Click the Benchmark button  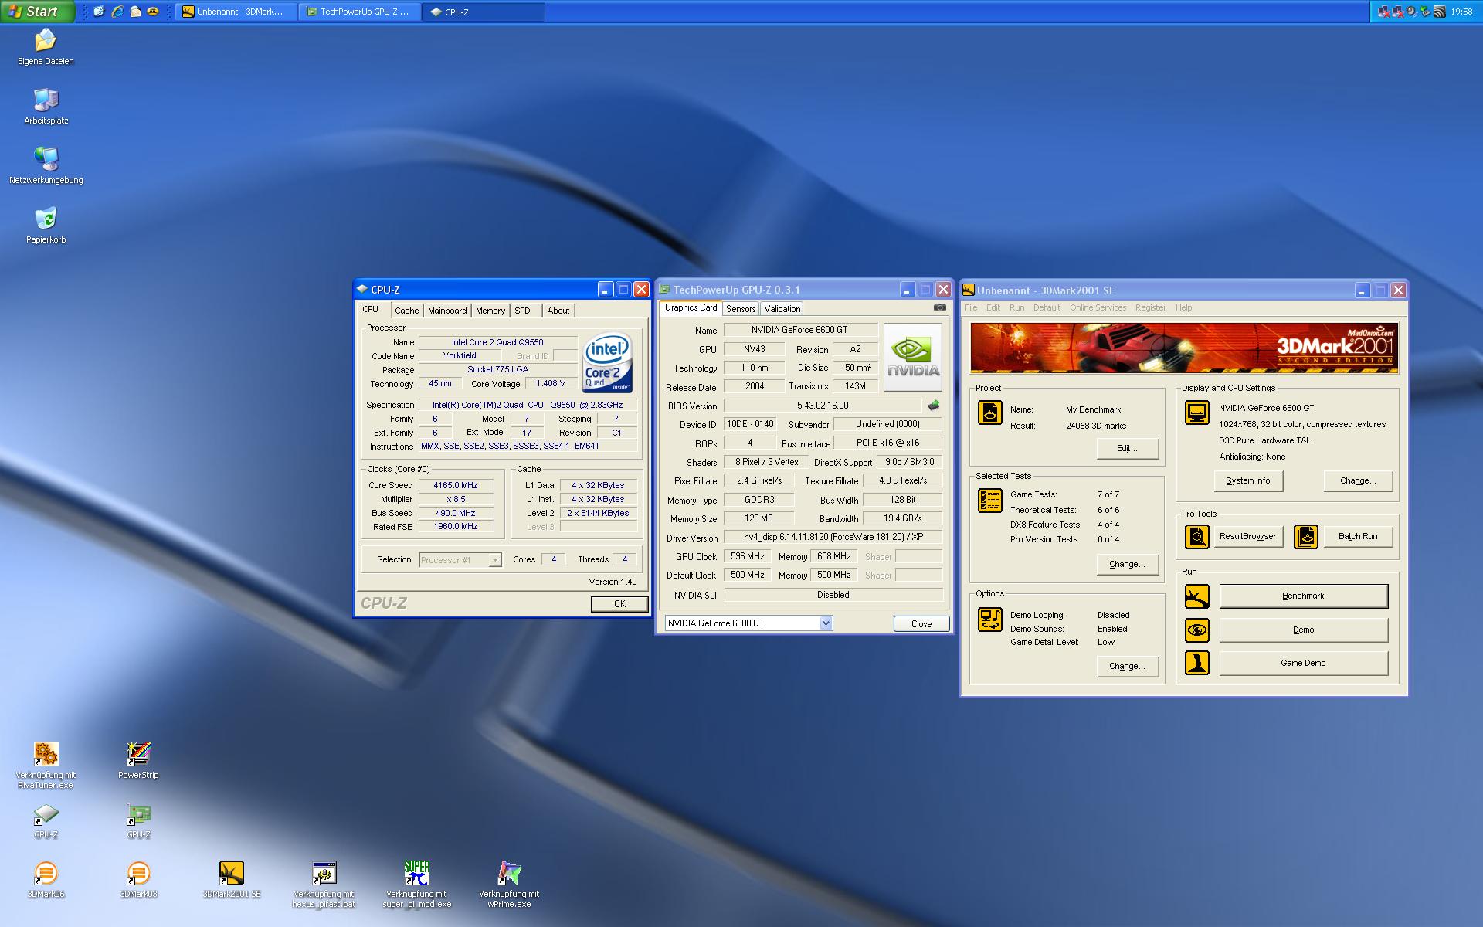tap(1303, 596)
